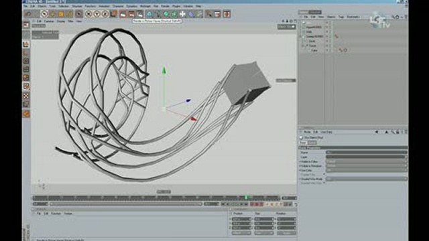429x241 pixels.
Task: Open the Cameras menu in viewport
Action: (49, 21)
